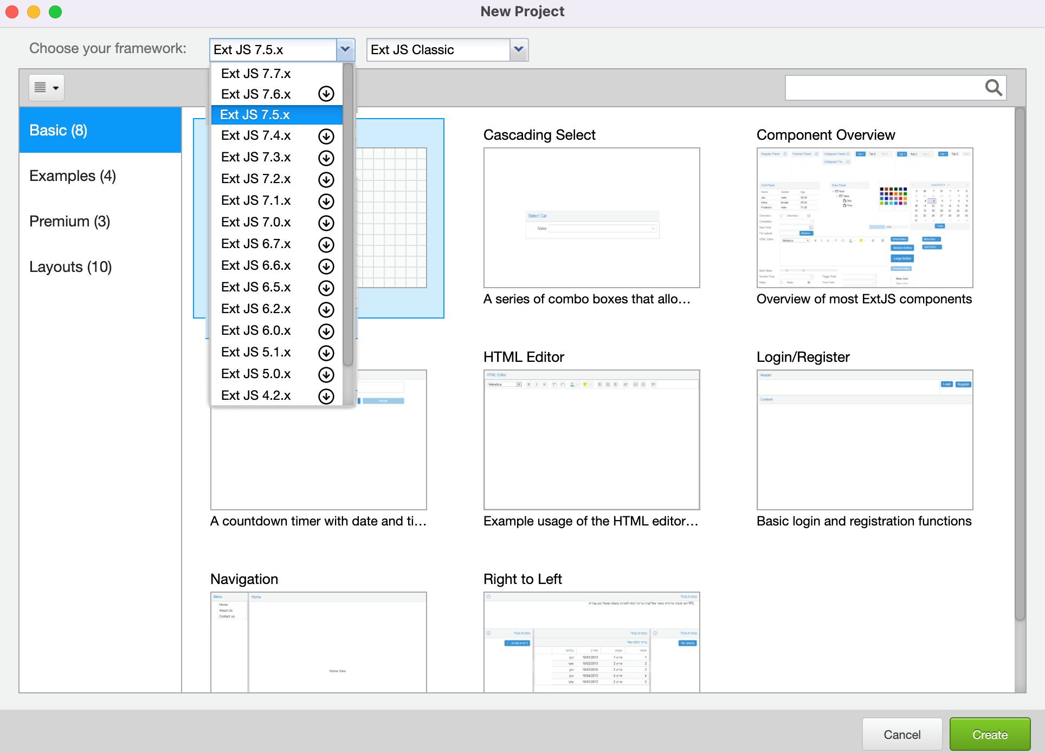Select the Cascading Select template thumbnail

(x=591, y=218)
